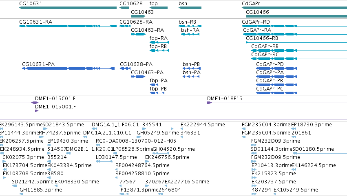This screenshot has width=347, height=196.
Task: Select EST FGM235C04.3prime
Action: 266,125
